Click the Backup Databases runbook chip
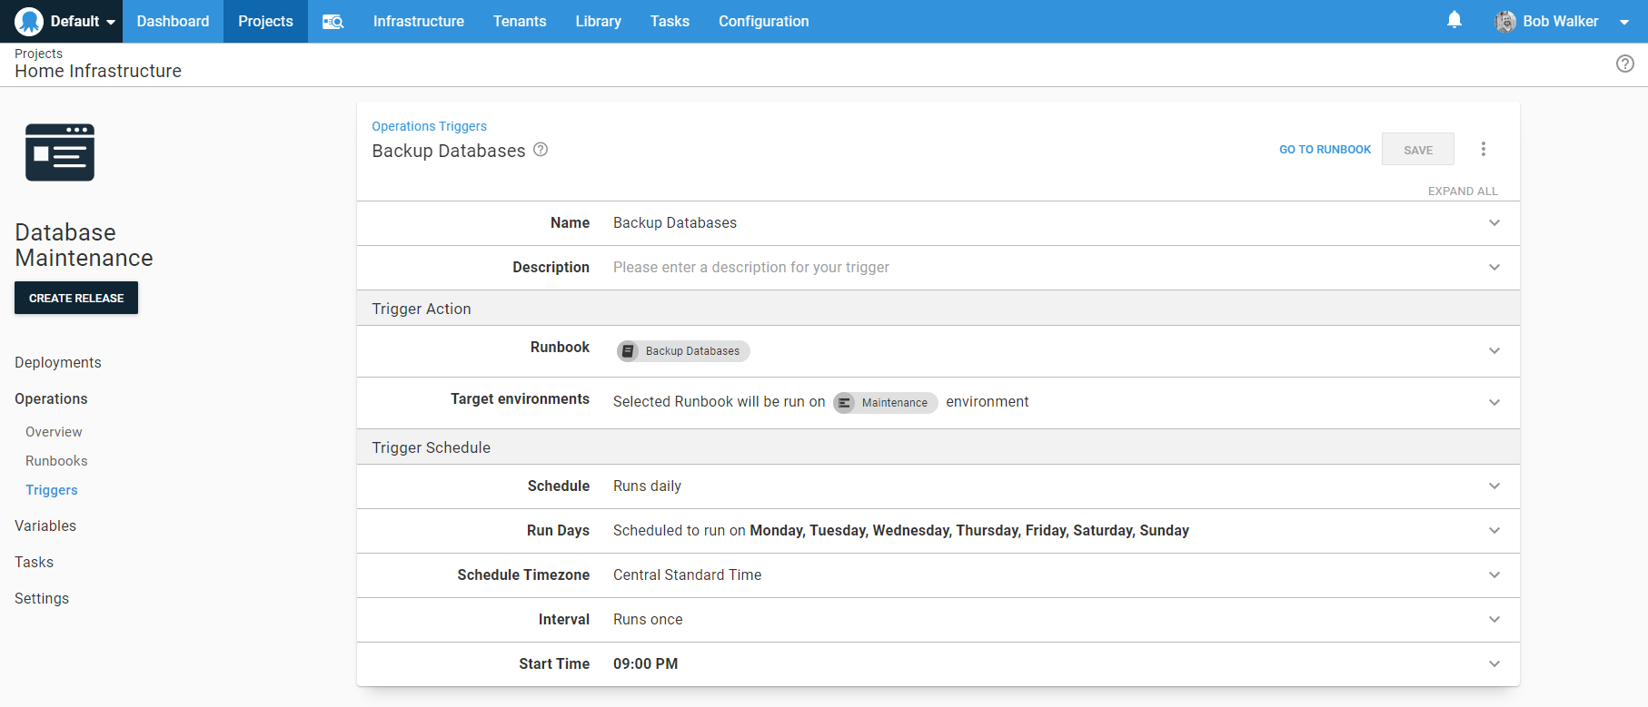The height and width of the screenshot is (707, 1648). pyautogui.click(x=683, y=351)
